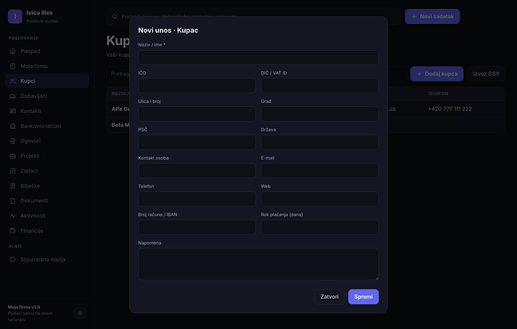
Task: Focus the E-mail input field
Action: click(320, 170)
